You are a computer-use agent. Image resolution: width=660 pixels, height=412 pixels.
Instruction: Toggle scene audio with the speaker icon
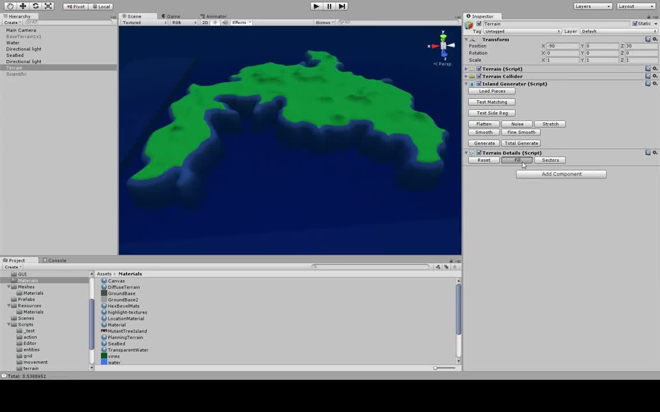225,22
